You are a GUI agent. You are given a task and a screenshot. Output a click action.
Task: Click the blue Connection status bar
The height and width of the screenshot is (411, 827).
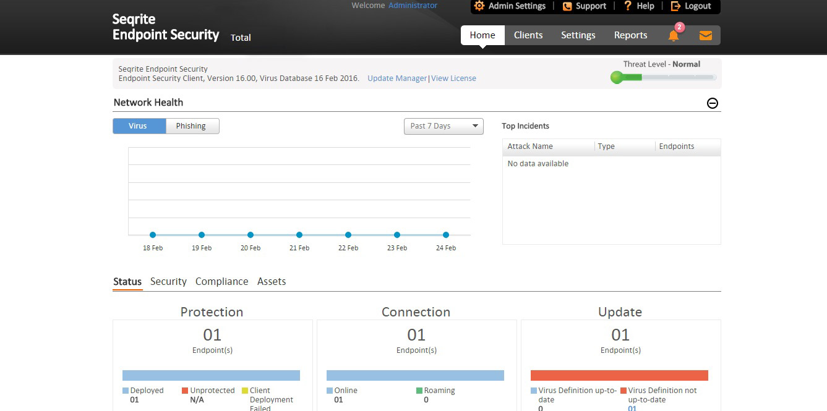[x=415, y=375]
